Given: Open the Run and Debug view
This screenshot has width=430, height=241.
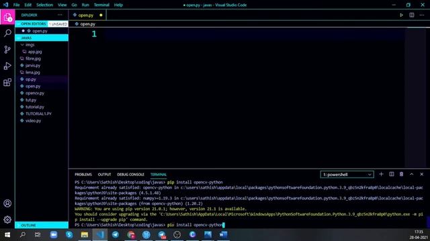Looking at the screenshot, I should point(7,66).
